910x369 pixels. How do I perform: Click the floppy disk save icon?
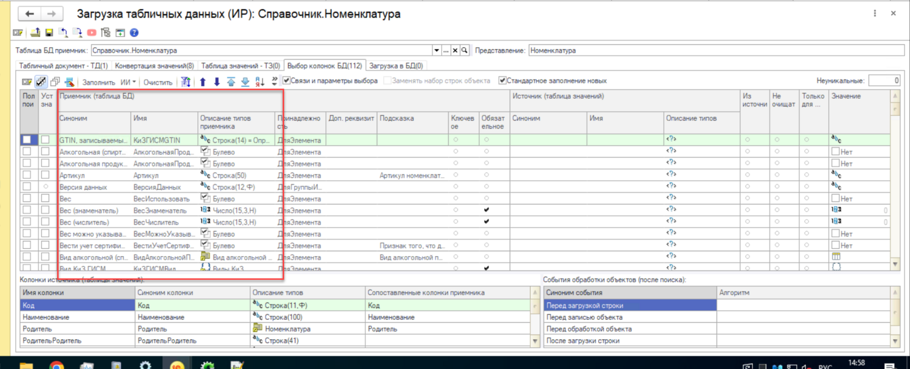point(49,33)
